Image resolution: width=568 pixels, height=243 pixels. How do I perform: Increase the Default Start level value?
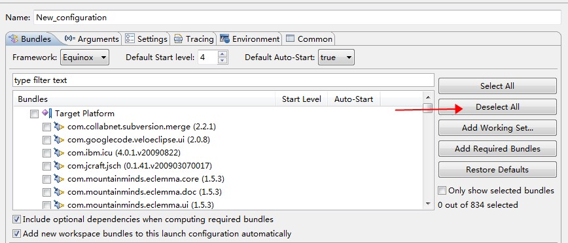[x=222, y=54]
